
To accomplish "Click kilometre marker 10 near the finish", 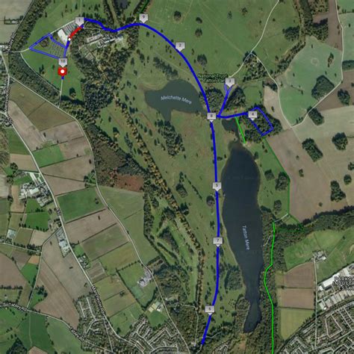I will click(63, 61).
